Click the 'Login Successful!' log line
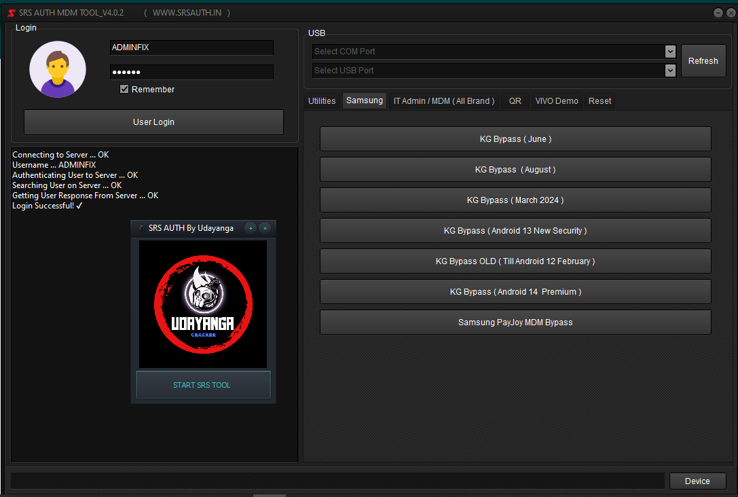 48,206
